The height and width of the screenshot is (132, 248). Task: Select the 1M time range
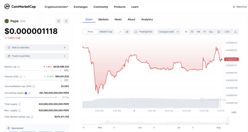tap(198, 32)
